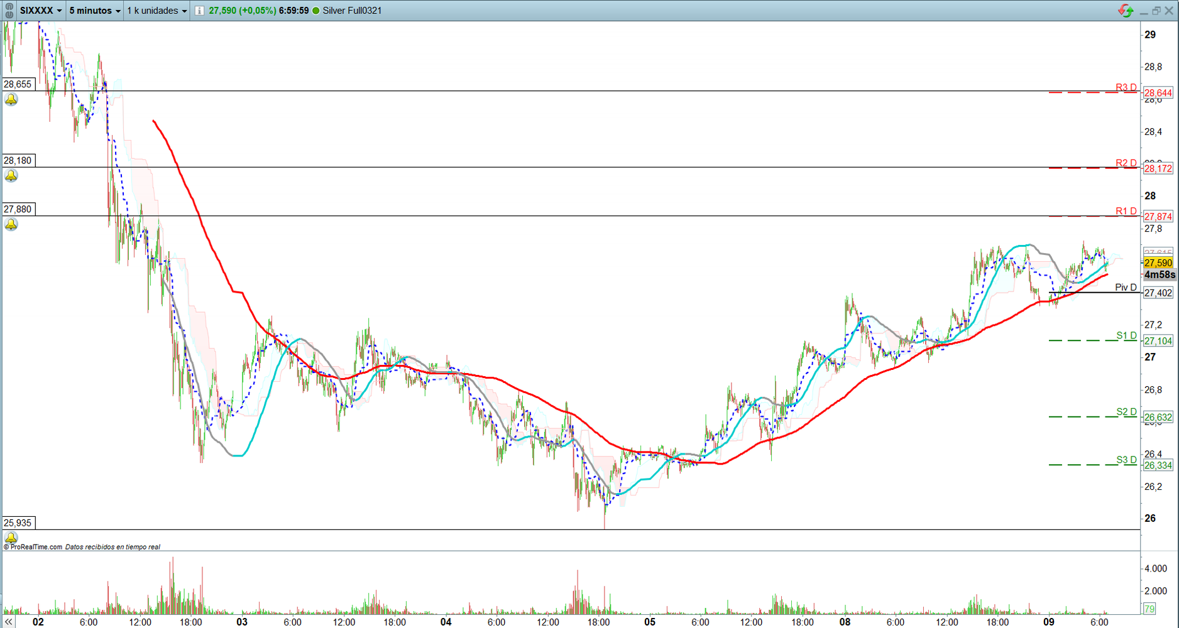Expand the 5 minutos timeframe dropdown

(x=94, y=11)
